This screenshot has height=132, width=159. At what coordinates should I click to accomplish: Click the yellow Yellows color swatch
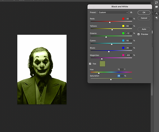pyautogui.click(x=123, y=26)
